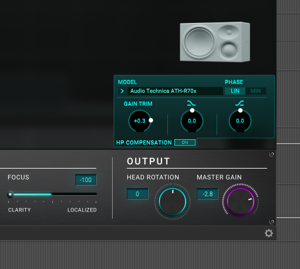Viewport: 300px width, 269px height.
Task: Open the Audio Technica ATH-R70x model dropdown
Action: tap(175, 91)
